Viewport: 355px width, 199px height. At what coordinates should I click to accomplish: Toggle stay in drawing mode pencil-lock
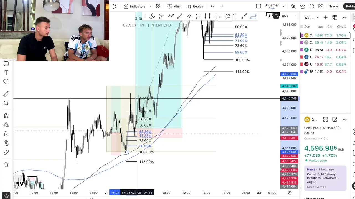(6, 125)
